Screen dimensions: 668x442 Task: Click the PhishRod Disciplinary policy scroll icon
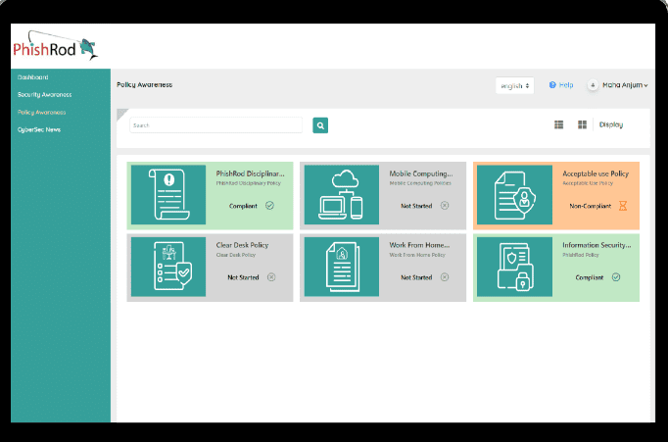(x=168, y=194)
